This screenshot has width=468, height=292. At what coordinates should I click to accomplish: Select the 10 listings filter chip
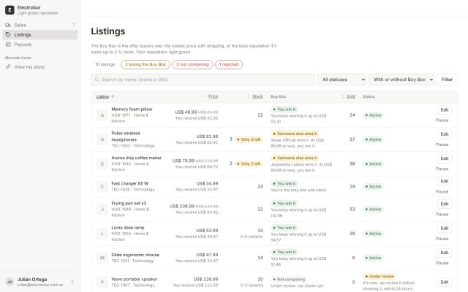click(105, 64)
